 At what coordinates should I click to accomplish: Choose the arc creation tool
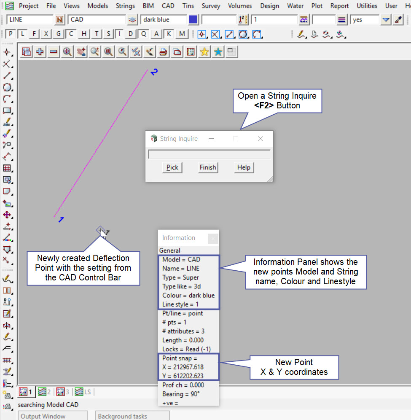point(7,99)
